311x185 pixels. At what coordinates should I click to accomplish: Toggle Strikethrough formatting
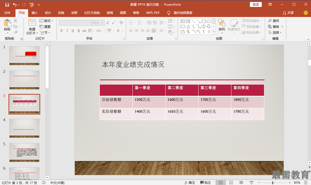[x=84, y=31]
